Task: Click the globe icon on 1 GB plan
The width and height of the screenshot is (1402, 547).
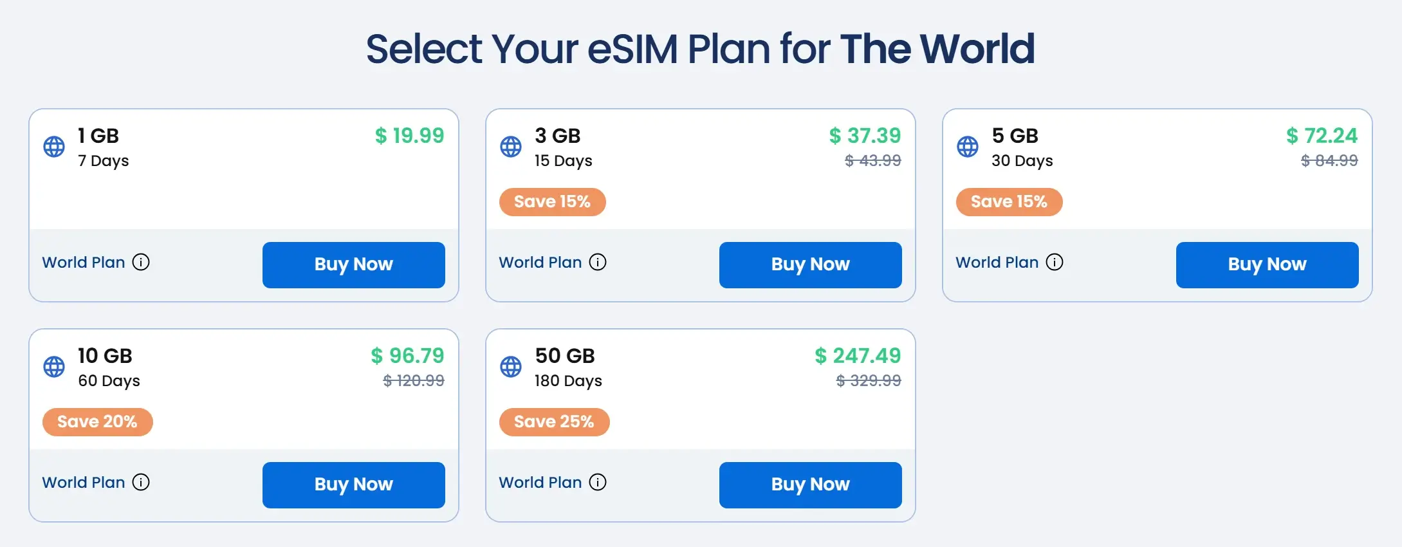Action: click(x=54, y=147)
